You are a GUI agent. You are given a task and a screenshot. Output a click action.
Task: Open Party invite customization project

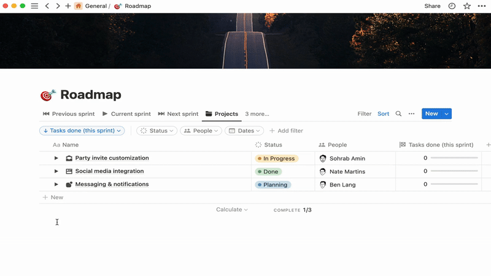tap(112, 158)
